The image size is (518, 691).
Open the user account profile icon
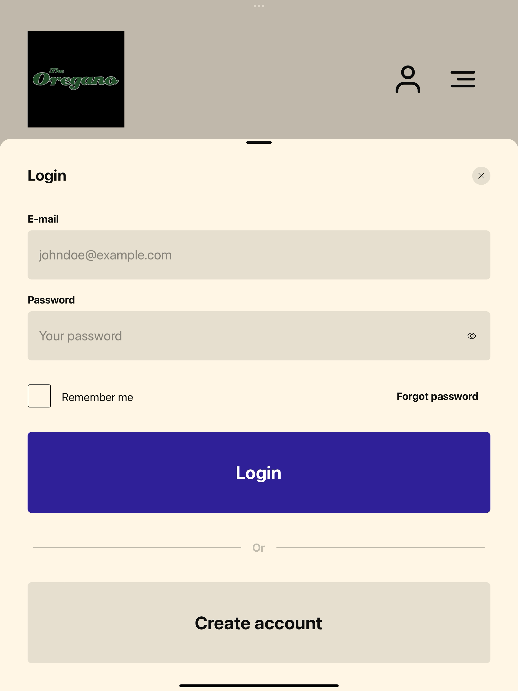click(408, 79)
